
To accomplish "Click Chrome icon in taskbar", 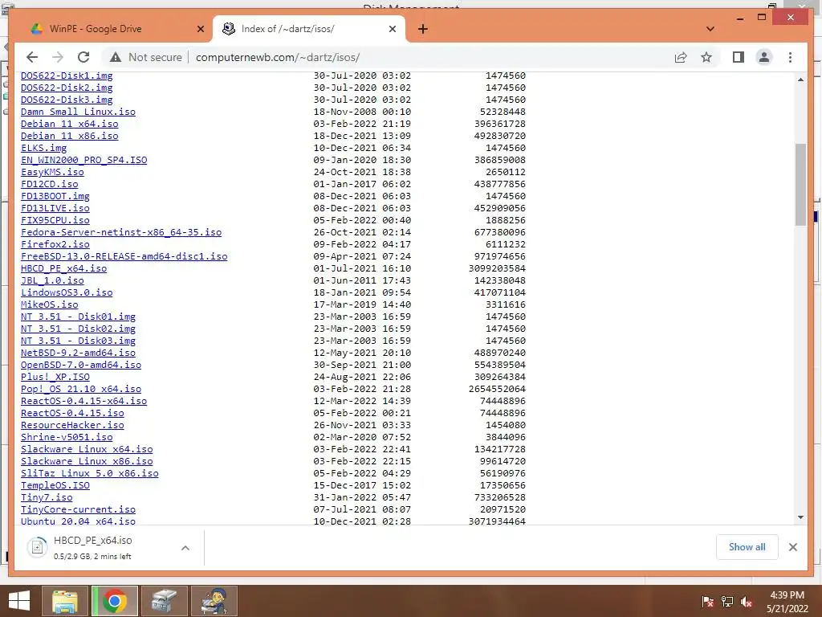I will [115, 601].
